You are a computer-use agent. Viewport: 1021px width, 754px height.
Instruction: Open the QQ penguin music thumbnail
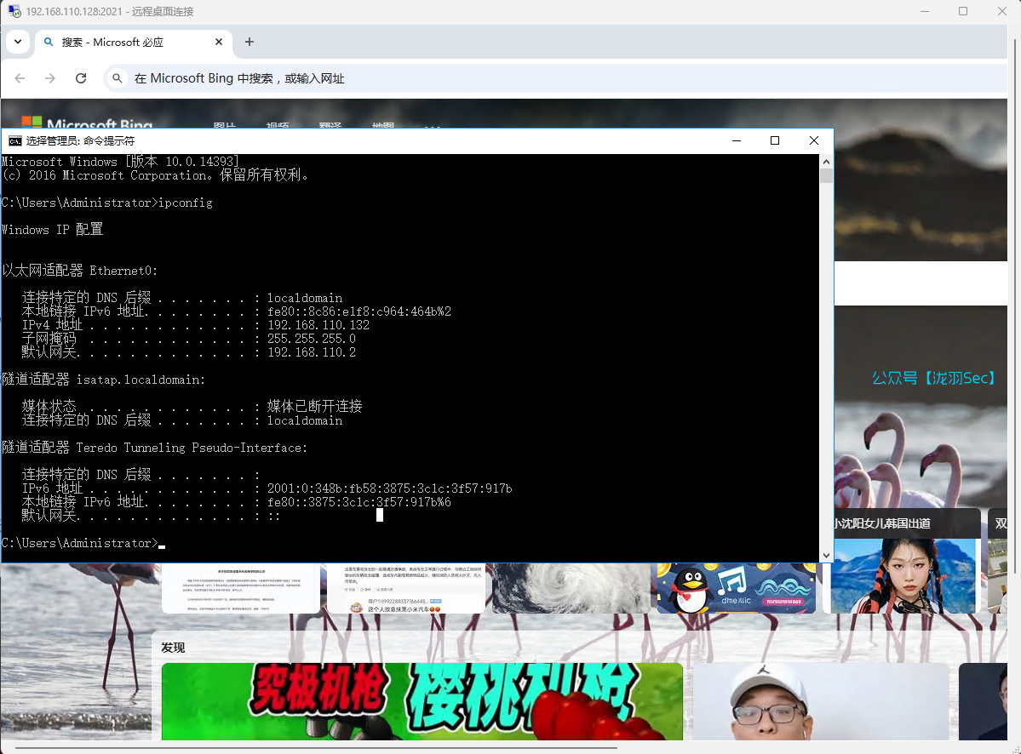(736, 587)
